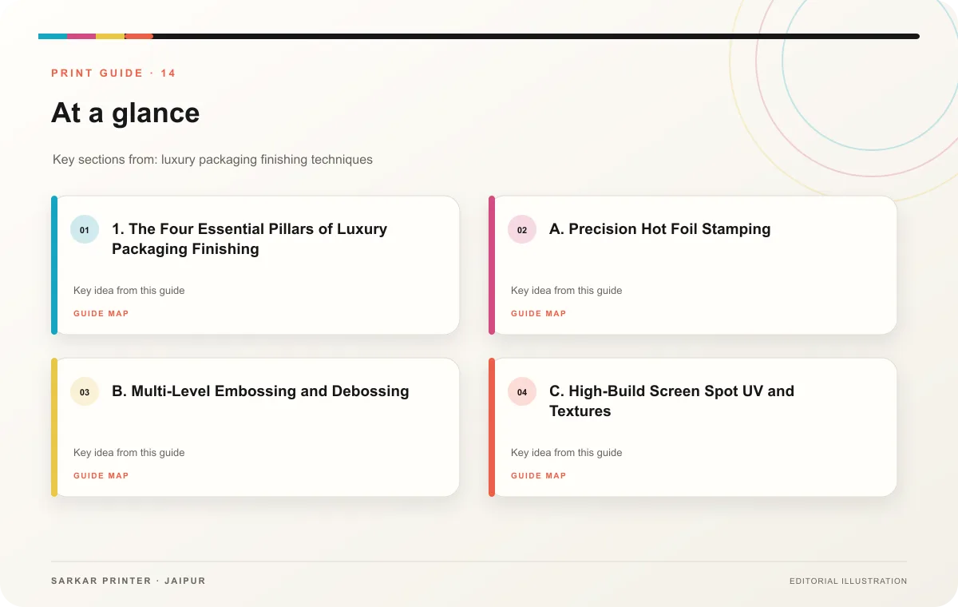The image size is (958, 607).
Task: Click GUIDE MAP in the Embossing card
Action: (x=101, y=476)
